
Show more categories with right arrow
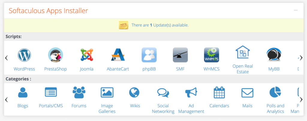301,99
